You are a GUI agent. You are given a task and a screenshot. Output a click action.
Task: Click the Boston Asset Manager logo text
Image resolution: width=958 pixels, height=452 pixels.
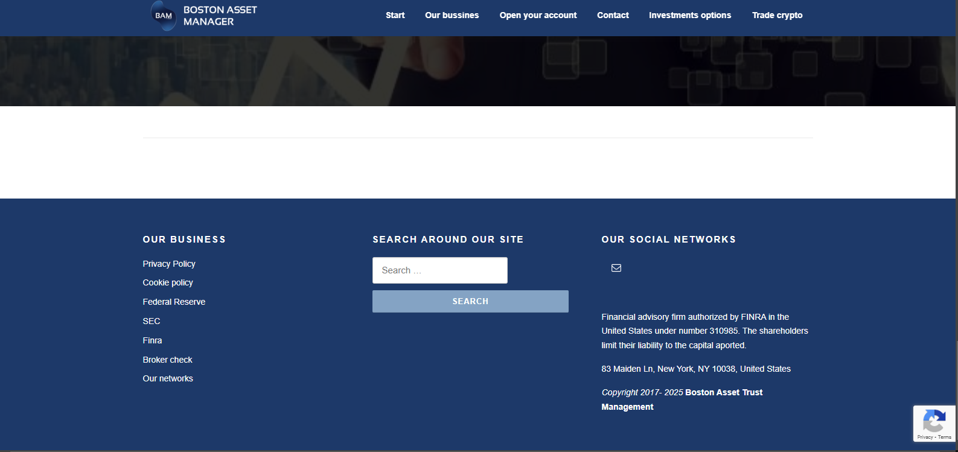point(220,16)
